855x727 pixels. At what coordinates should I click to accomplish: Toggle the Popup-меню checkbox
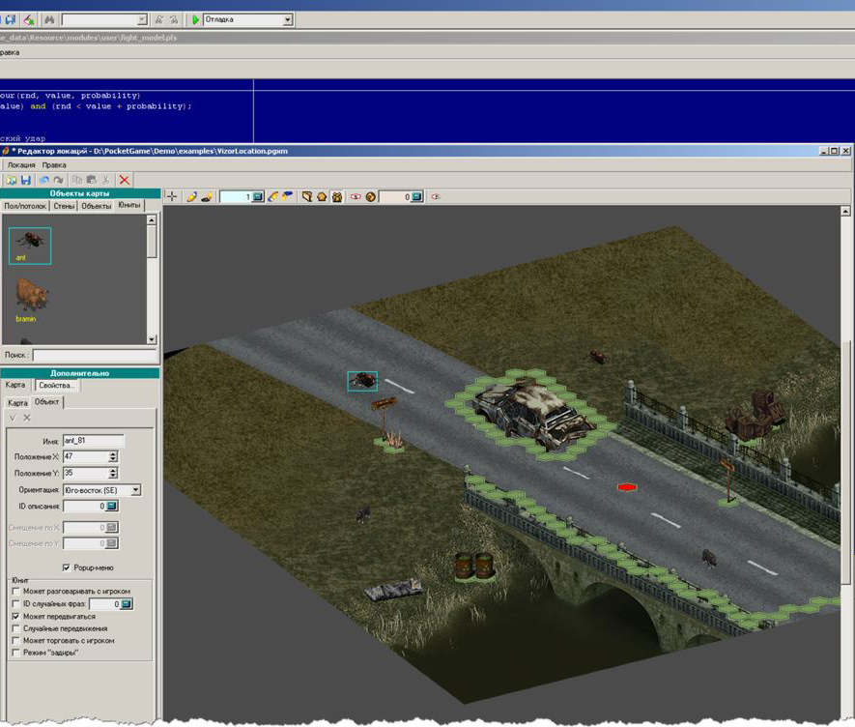coord(66,567)
